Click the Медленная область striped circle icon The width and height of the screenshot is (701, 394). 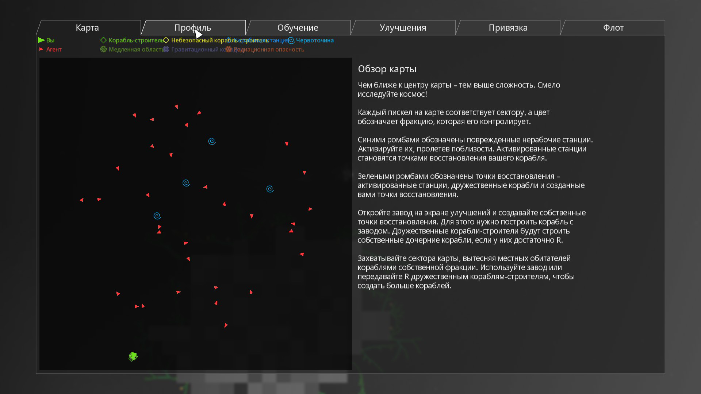tap(104, 49)
